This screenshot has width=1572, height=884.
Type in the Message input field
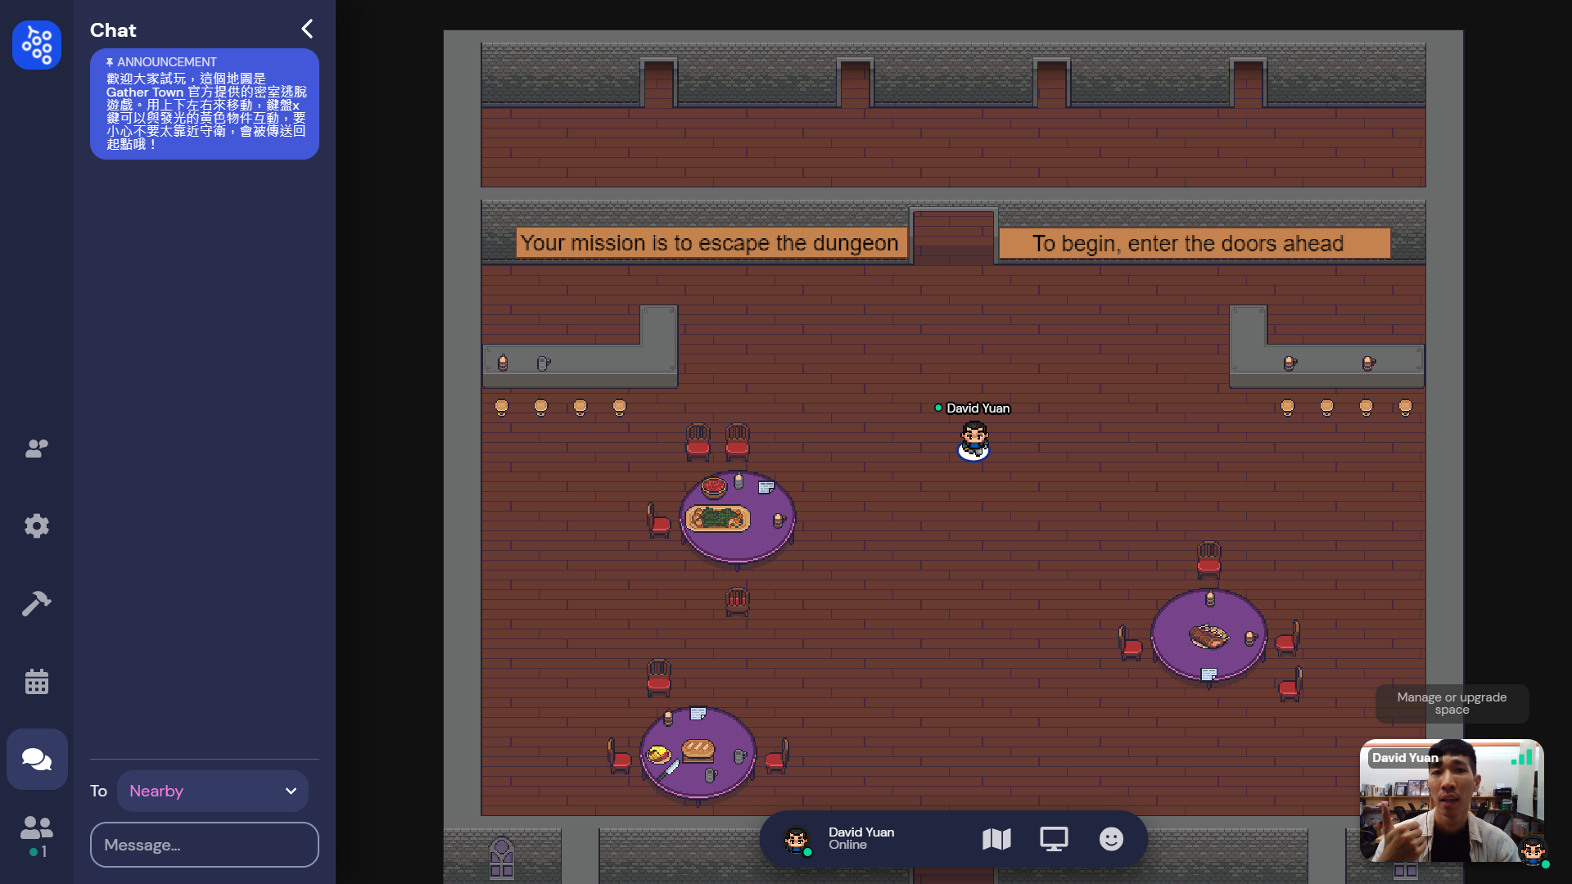205,845
